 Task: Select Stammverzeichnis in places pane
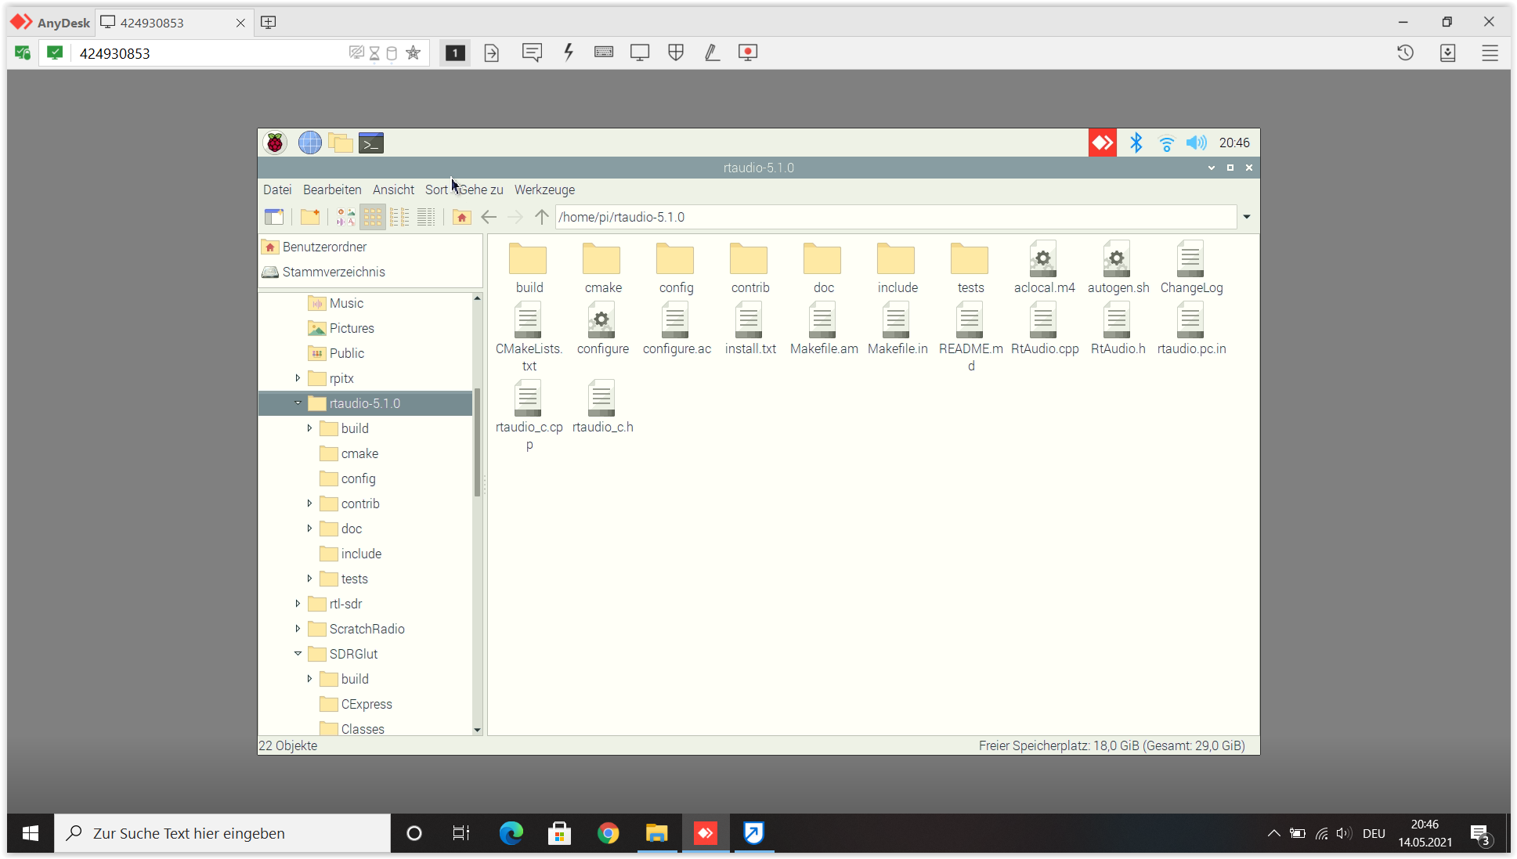point(334,272)
